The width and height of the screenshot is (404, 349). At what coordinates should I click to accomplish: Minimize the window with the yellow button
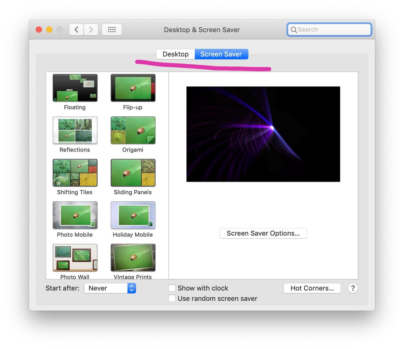tap(49, 30)
